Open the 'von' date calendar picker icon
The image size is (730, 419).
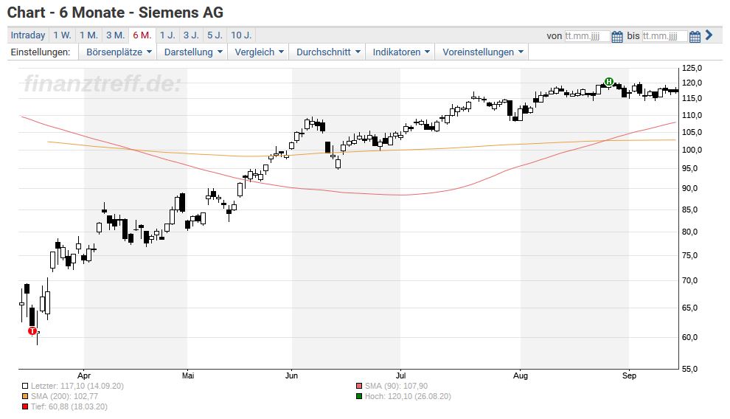tap(617, 36)
